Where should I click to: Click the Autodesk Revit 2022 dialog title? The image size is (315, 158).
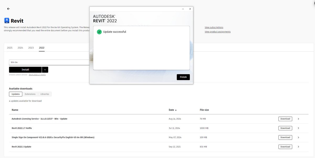(x=105, y=19)
